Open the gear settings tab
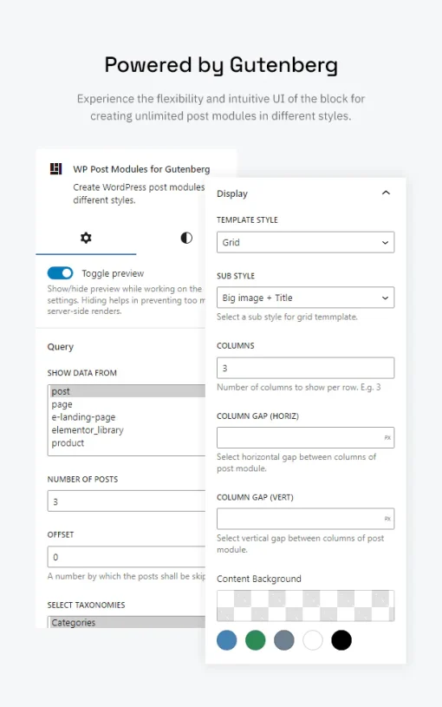 coord(86,238)
